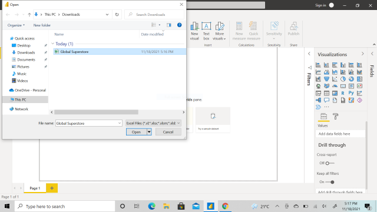Open the Excel Files type dropdown
Screen dimensions: 377x212
coord(153,123)
